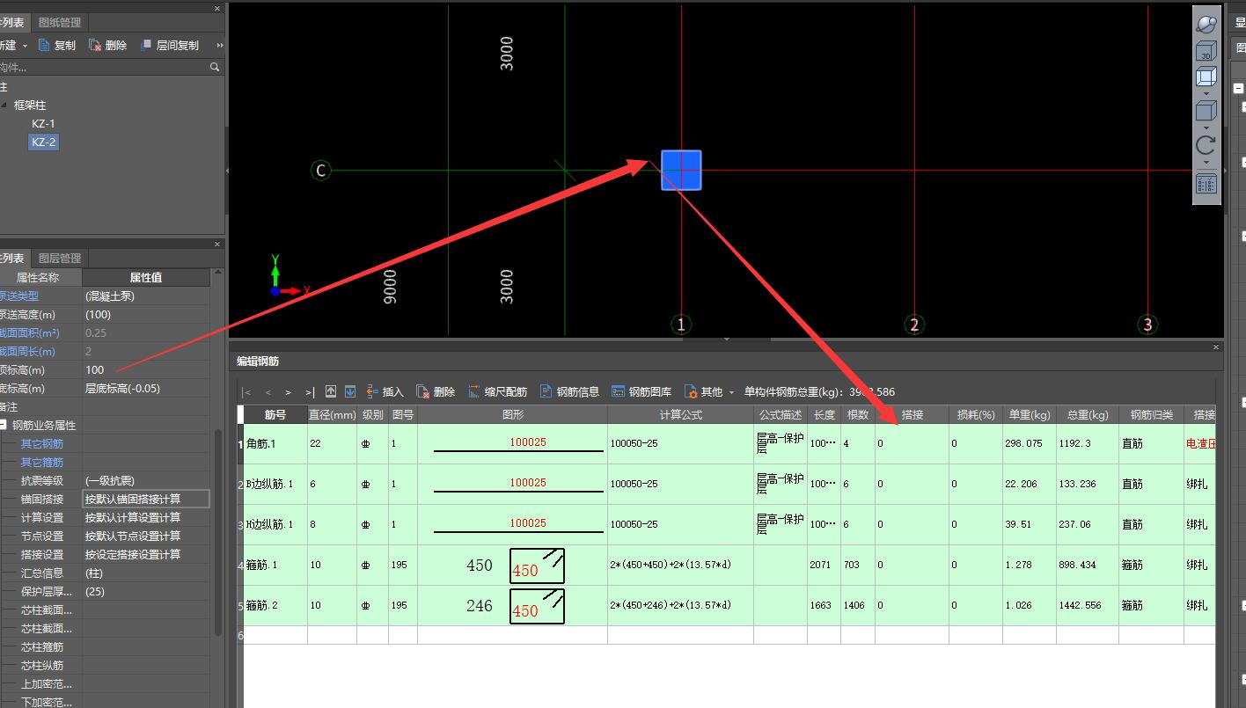Click 其它钢筋 property link
The width and height of the screenshot is (1246, 708).
[x=42, y=443]
